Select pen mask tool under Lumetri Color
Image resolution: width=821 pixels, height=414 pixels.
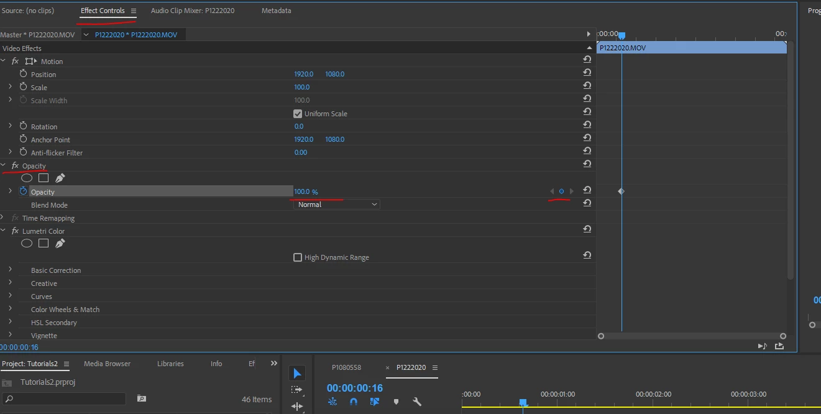pos(60,244)
